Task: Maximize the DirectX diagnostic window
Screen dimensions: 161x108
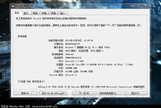Action: [x=138, y=5]
